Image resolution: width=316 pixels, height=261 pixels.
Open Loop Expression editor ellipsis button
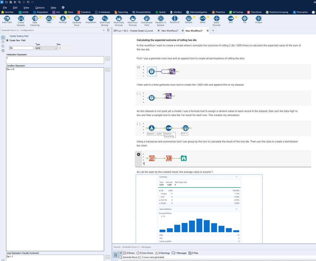pos(108,257)
